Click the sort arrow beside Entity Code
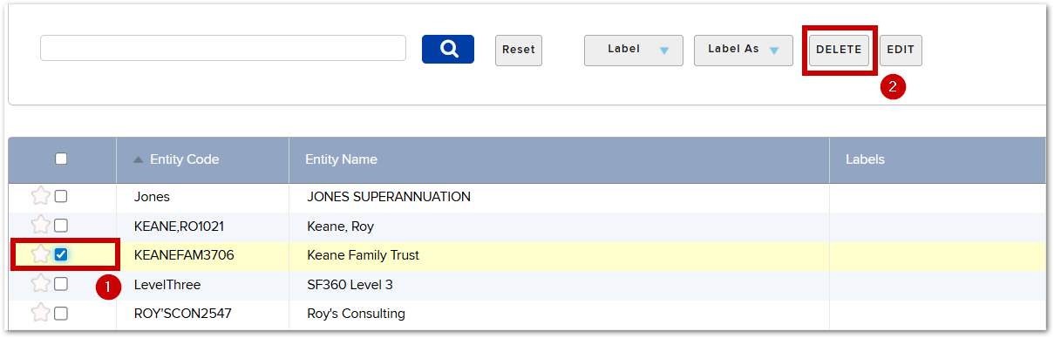 (x=138, y=159)
